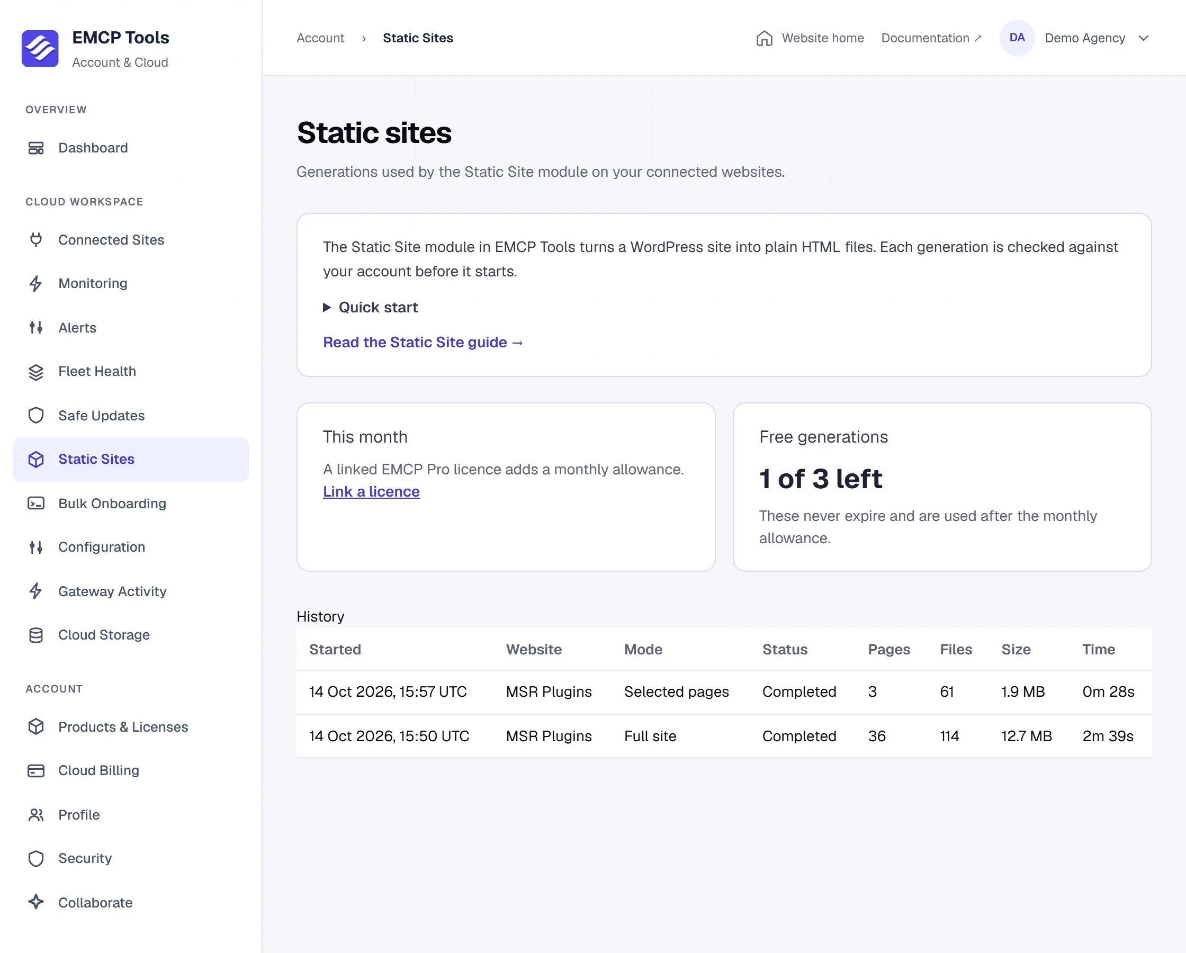Click the Selected pages mode cell
Viewport: 1186px width, 953px height.
[677, 691]
